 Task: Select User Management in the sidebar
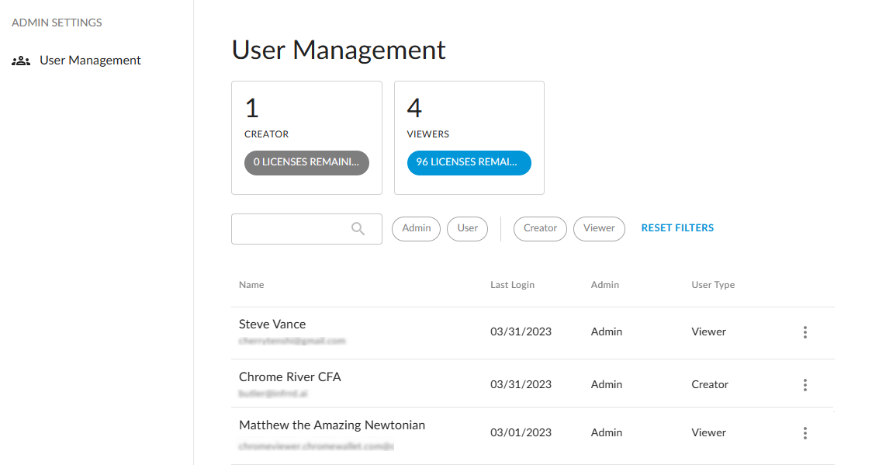point(91,60)
